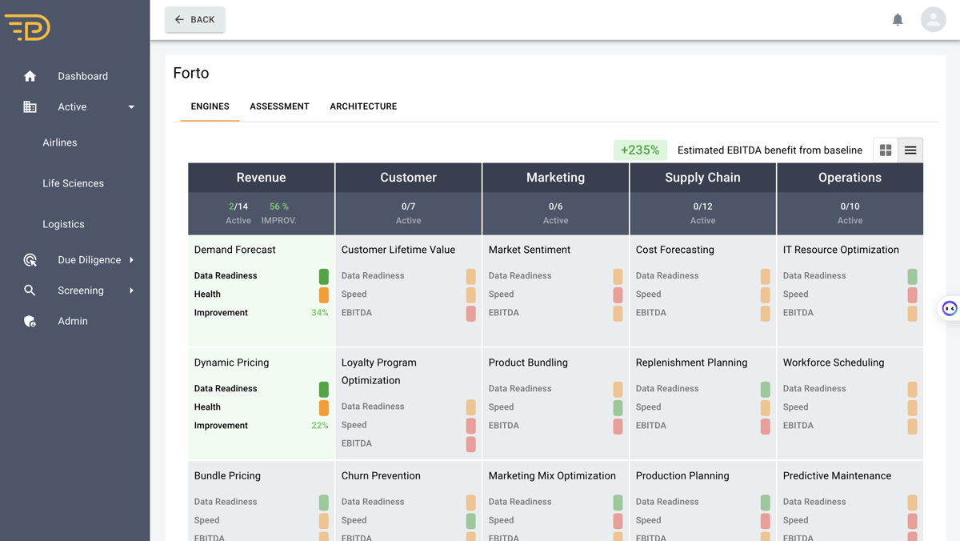Viewport: 960px width, 541px height.
Task: Click the Customer column header
Action: tap(409, 178)
